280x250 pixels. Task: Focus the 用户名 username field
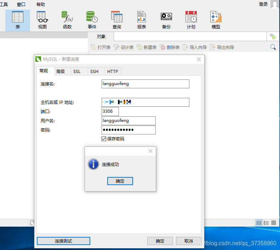pos(128,121)
